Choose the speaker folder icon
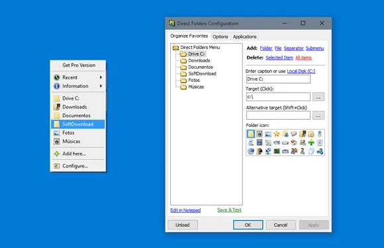 point(260,134)
